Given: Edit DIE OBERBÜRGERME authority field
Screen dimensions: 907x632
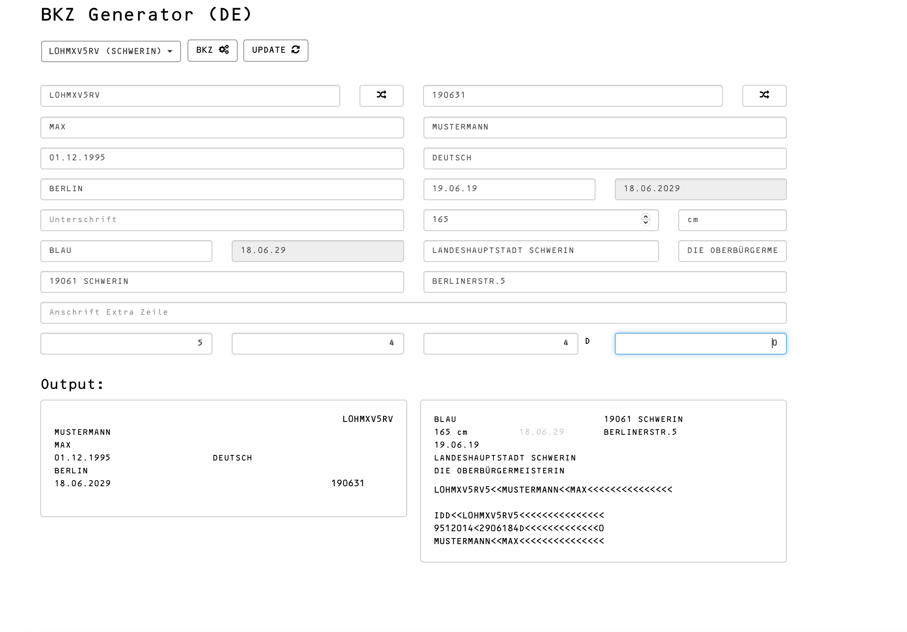Looking at the screenshot, I should pyautogui.click(x=732, y=251).
